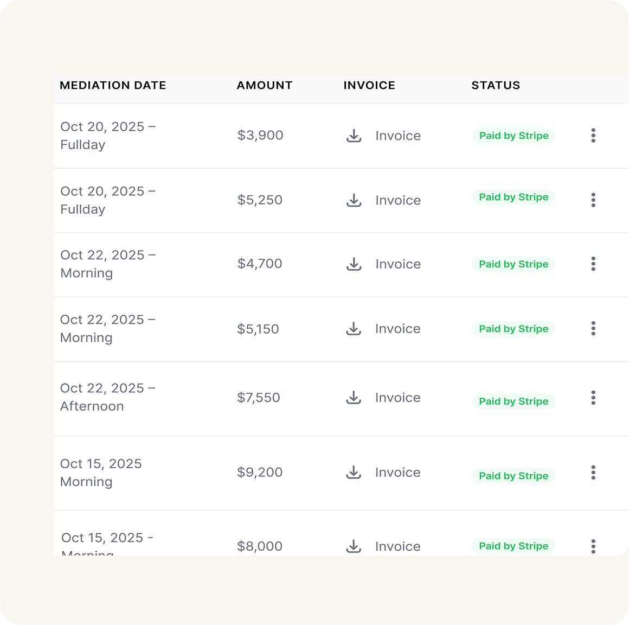
Task: Open kebab menu for $5,150 row
Action: pyautogui.click(x=593, y=328)
